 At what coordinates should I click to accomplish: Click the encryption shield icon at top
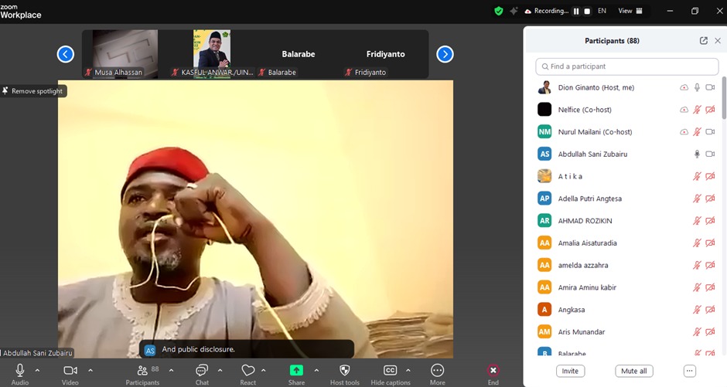tap(498, 11)
